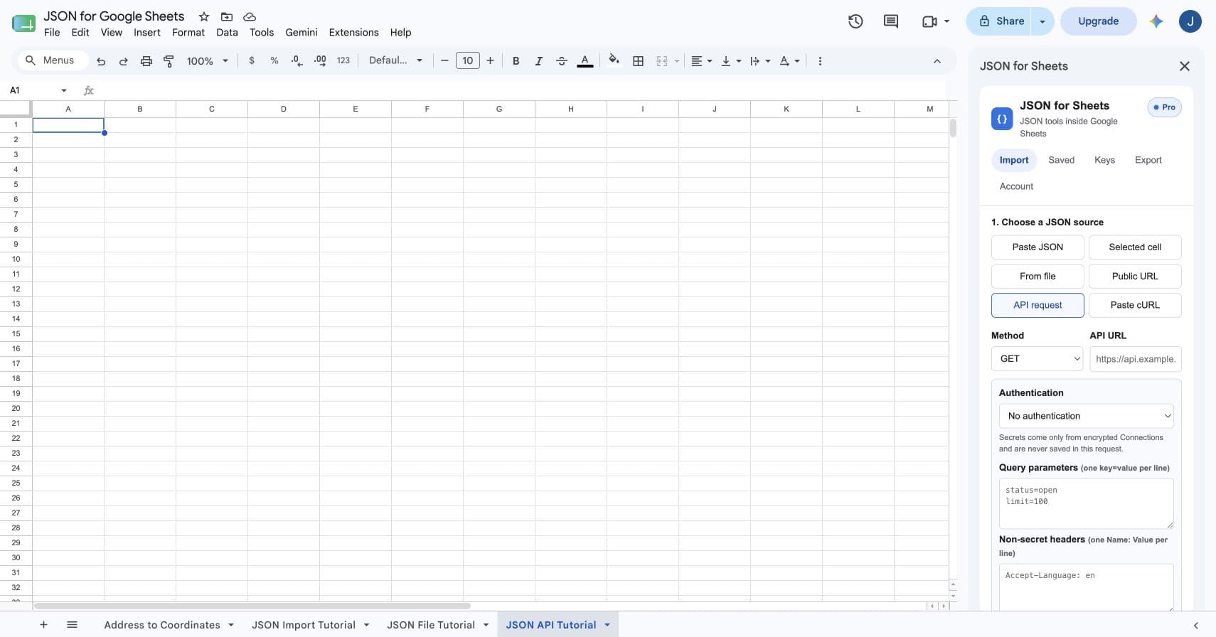This screenshot has width=1216, height=637.
Task: Click the merge cells icon
Action: tap(662, 61)
